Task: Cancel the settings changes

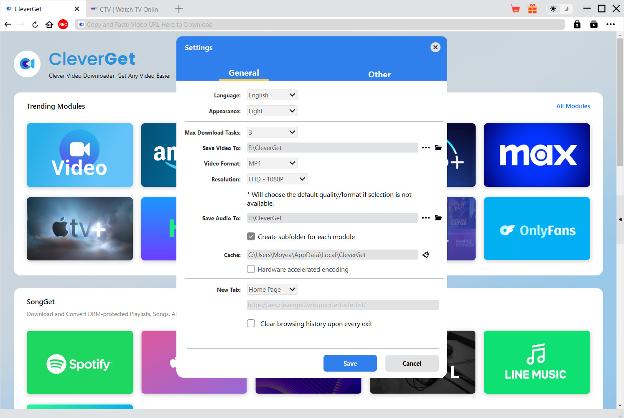Action: (412, 363)
